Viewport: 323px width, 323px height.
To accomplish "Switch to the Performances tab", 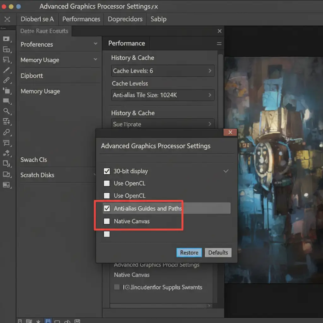I will 81,19.
